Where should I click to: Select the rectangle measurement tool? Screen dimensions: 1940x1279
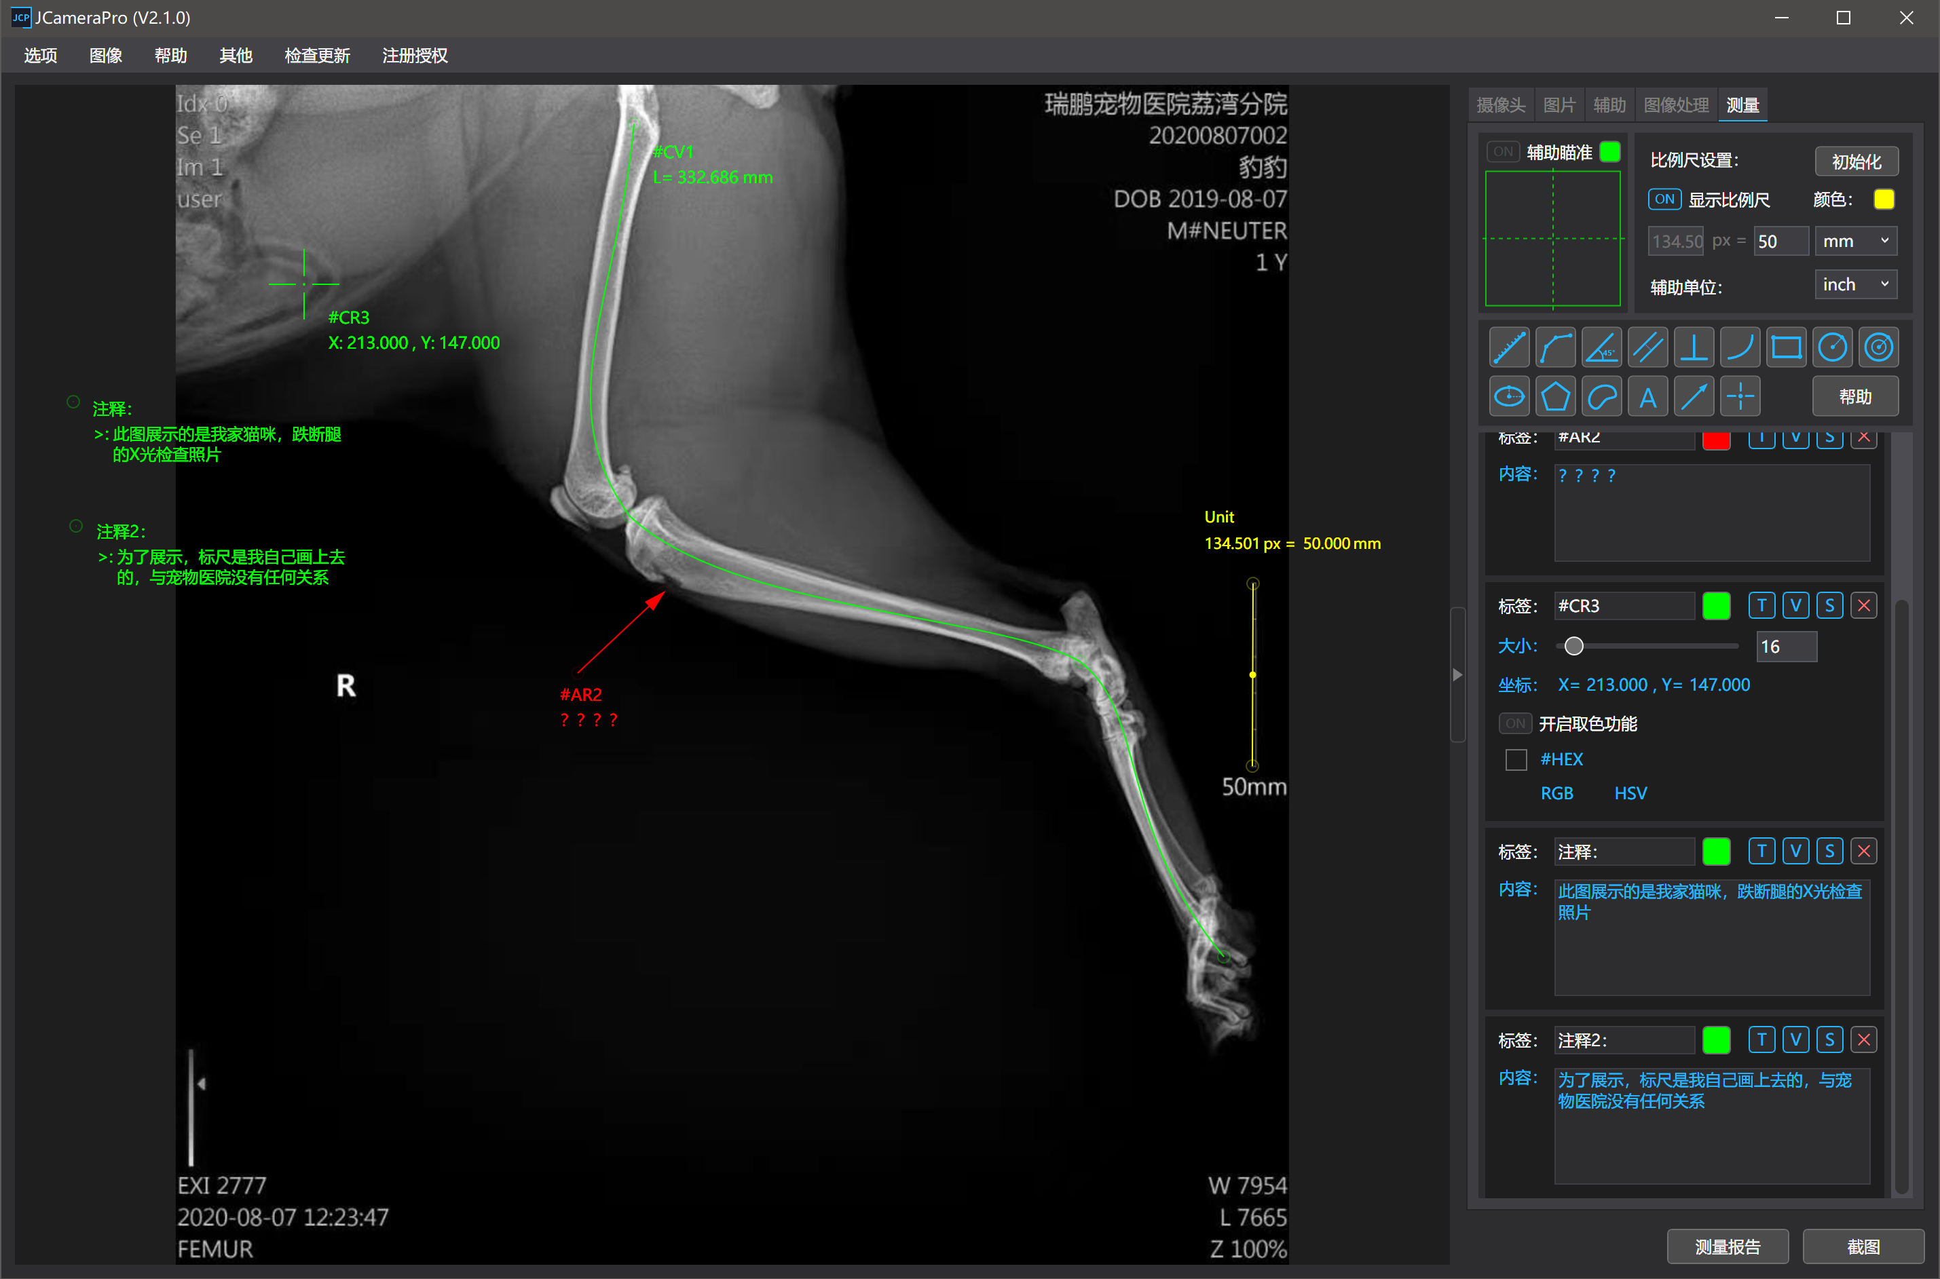pos(1786,348)
